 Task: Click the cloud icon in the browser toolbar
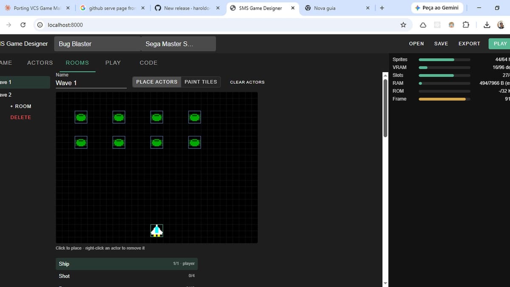click(x=423, y=25)
